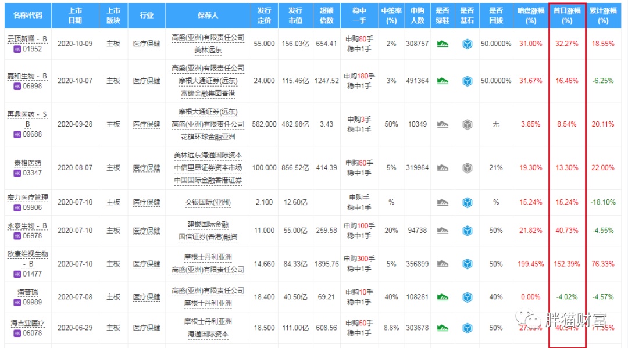Image resolution: width=628 pixels, height=348 pixels.
Task: Click the blue cornerstone cube in 海普瑞 row
Action: (x=467, y=297)
